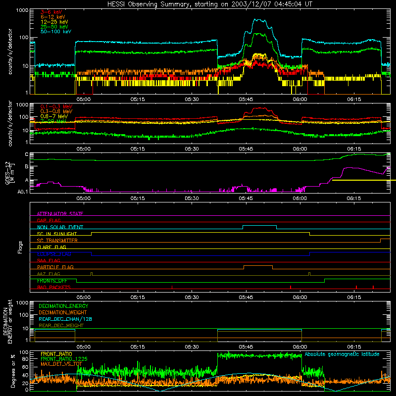Select the REAR_DEC_CHAN/128 legend label
Screen dimensions: 396x396
coord(65,319)
